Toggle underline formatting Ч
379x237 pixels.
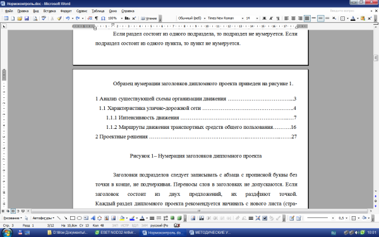(278, 18)
